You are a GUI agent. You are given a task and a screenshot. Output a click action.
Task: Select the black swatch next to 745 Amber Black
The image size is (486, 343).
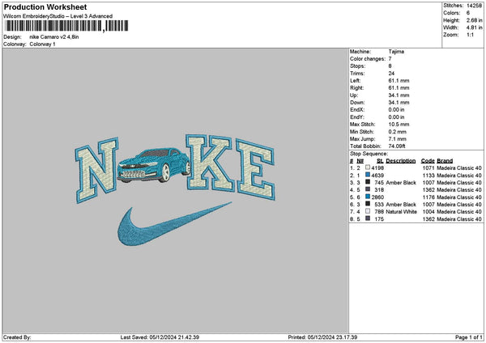(x=368, y=182)
